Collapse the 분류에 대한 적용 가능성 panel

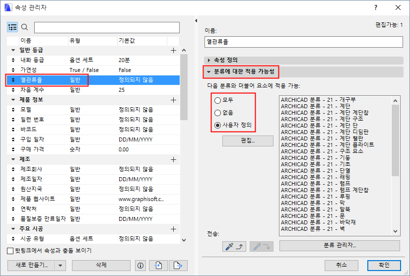tap(208, 71)
